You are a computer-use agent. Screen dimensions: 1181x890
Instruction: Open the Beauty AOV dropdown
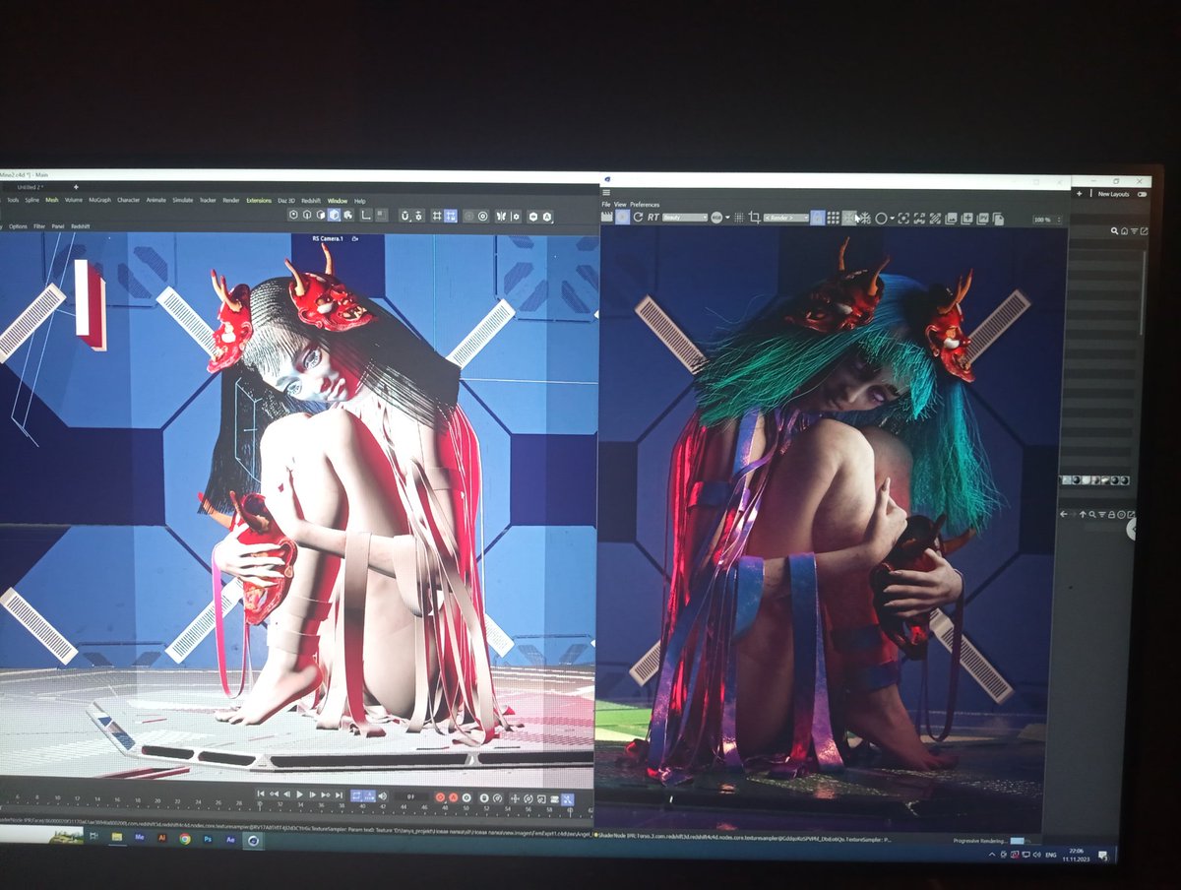685,218
